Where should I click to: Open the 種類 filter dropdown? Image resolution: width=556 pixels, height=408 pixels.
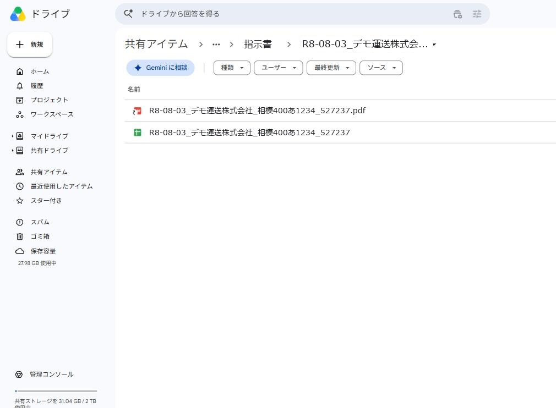[x=232, y=68]
